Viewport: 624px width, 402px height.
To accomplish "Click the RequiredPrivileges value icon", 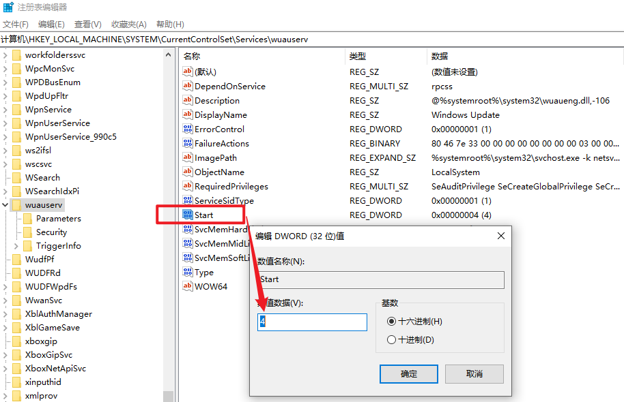I will pyautogui.click(x=188, y=186).
